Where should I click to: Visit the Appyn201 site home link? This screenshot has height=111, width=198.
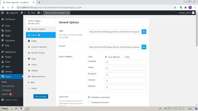coord(12,13)
